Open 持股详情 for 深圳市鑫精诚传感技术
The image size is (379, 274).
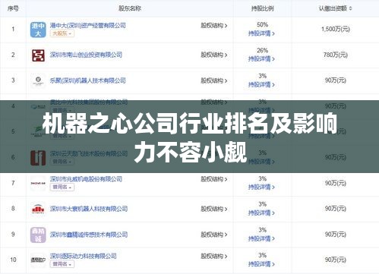pos(261,238)
